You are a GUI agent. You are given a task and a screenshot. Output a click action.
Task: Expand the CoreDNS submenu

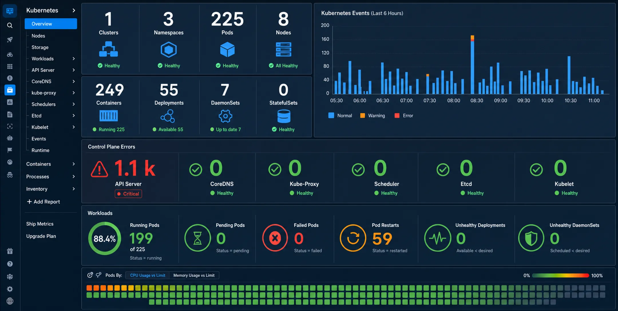coord(74,81)
